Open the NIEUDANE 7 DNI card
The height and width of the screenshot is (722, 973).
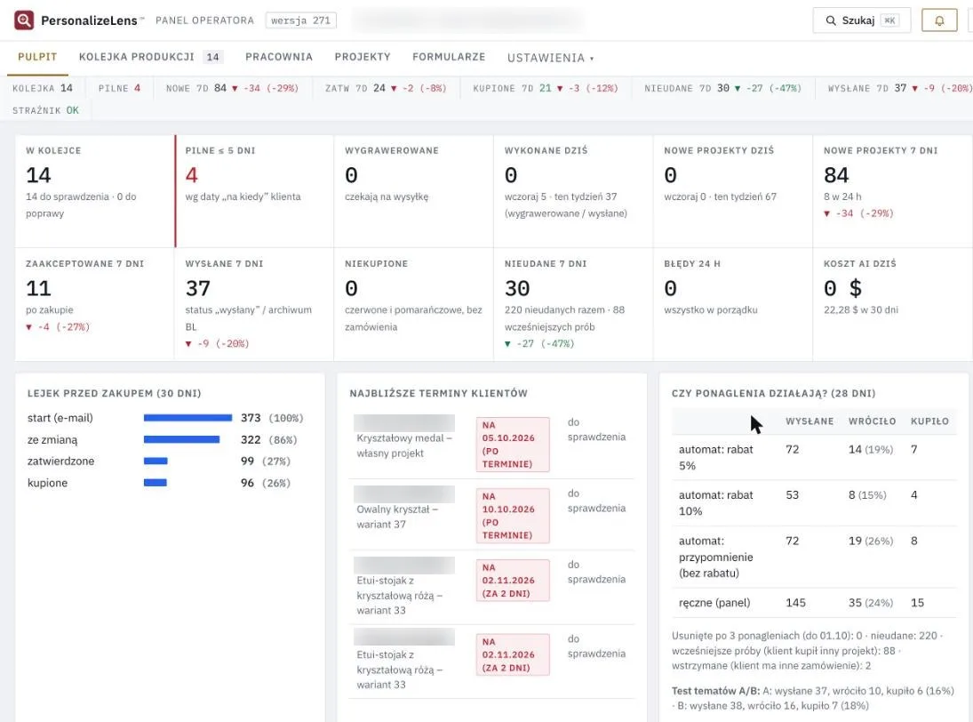point(573,304)
